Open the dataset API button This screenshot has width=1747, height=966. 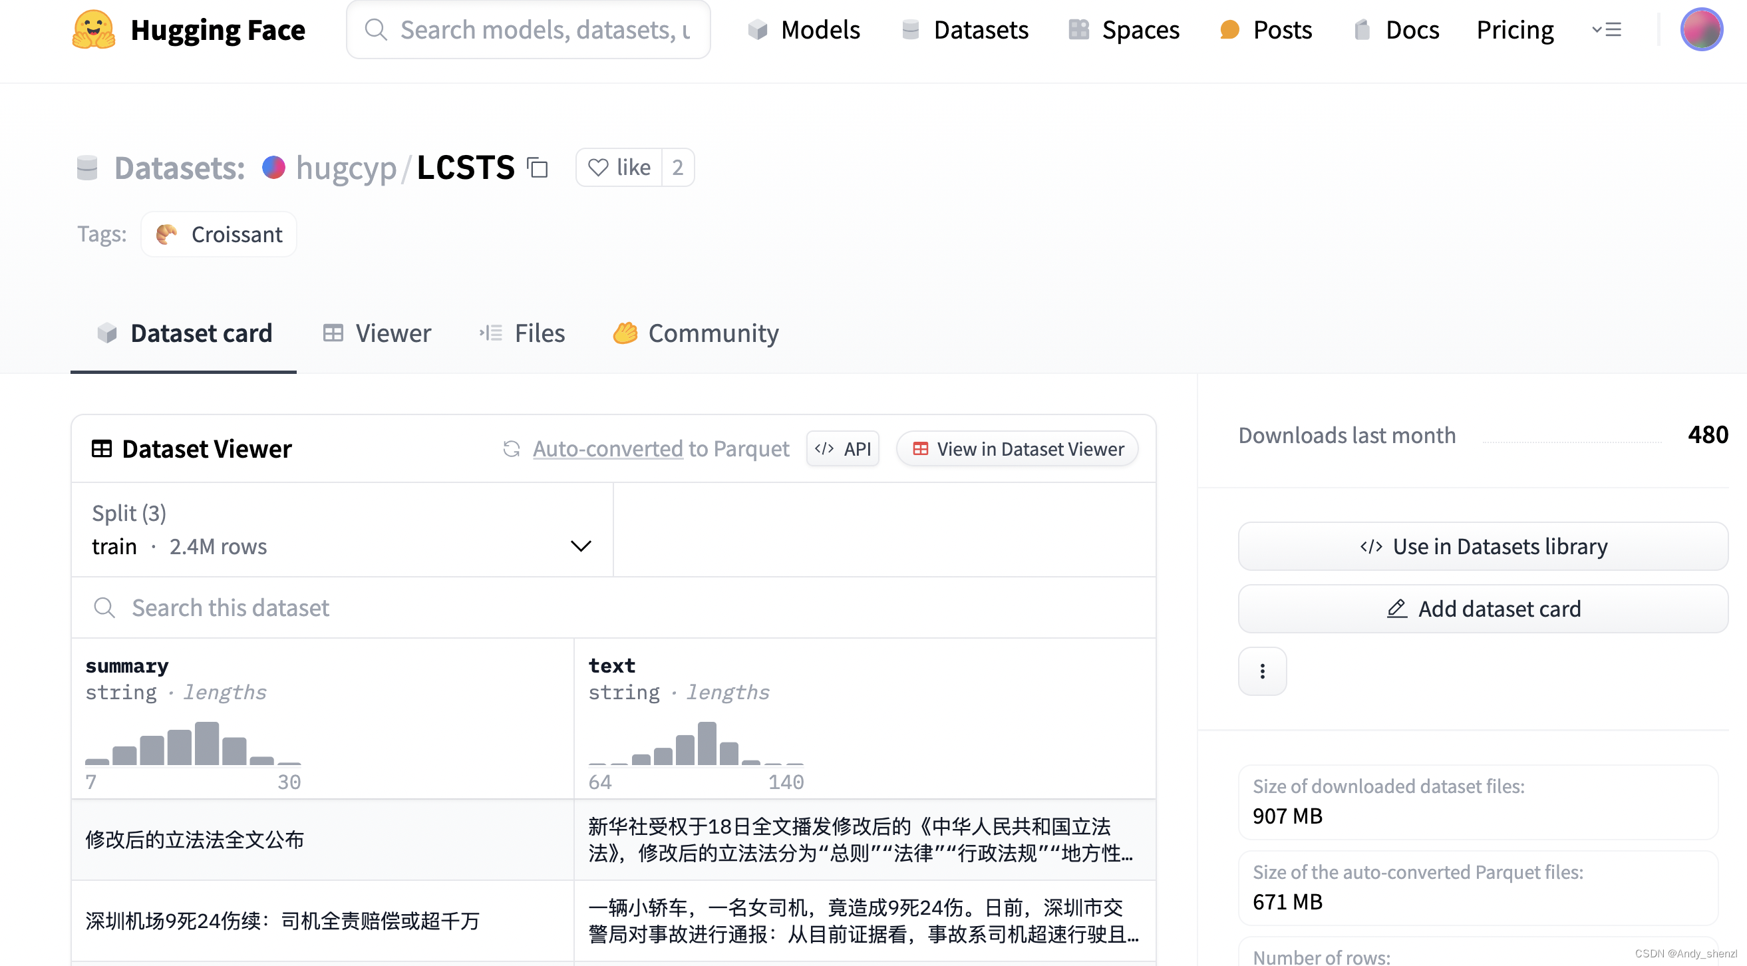[842, 448]
